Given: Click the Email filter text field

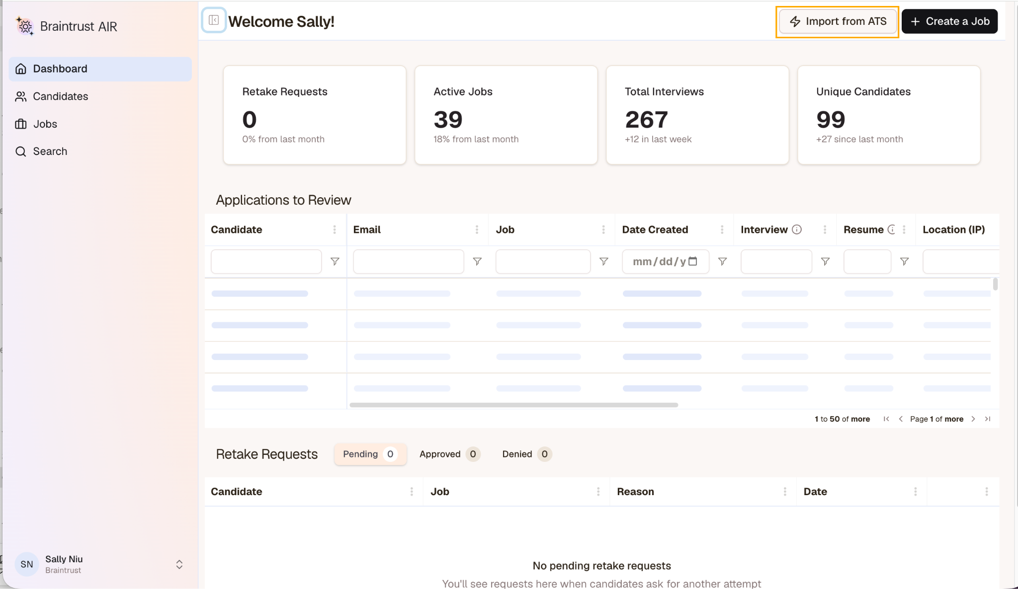Looking at the screenshot, I should (x=409, y=261).
